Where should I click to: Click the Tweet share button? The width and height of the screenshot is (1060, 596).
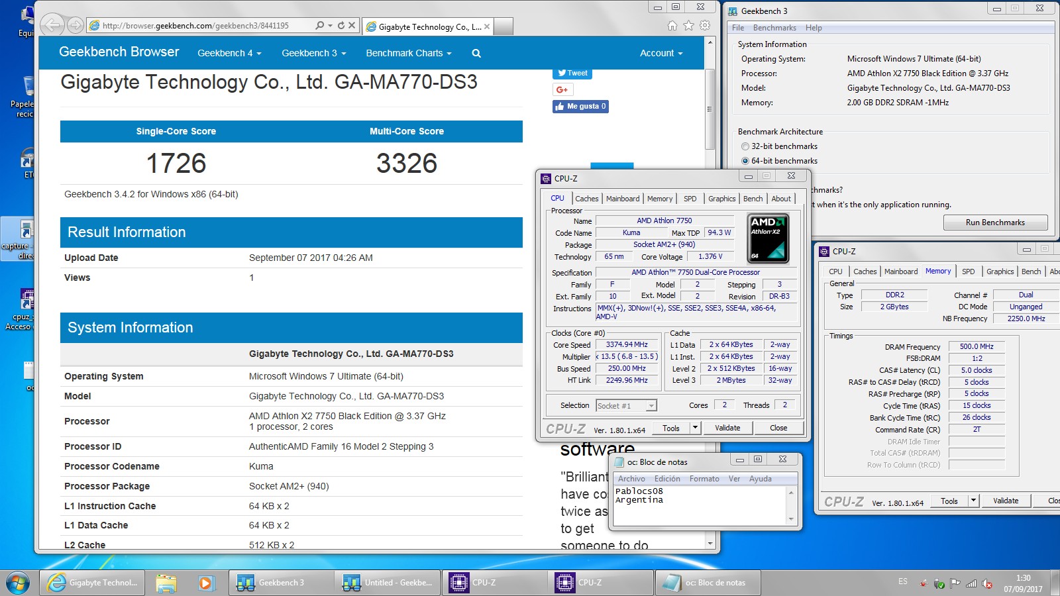coord(572,74)
